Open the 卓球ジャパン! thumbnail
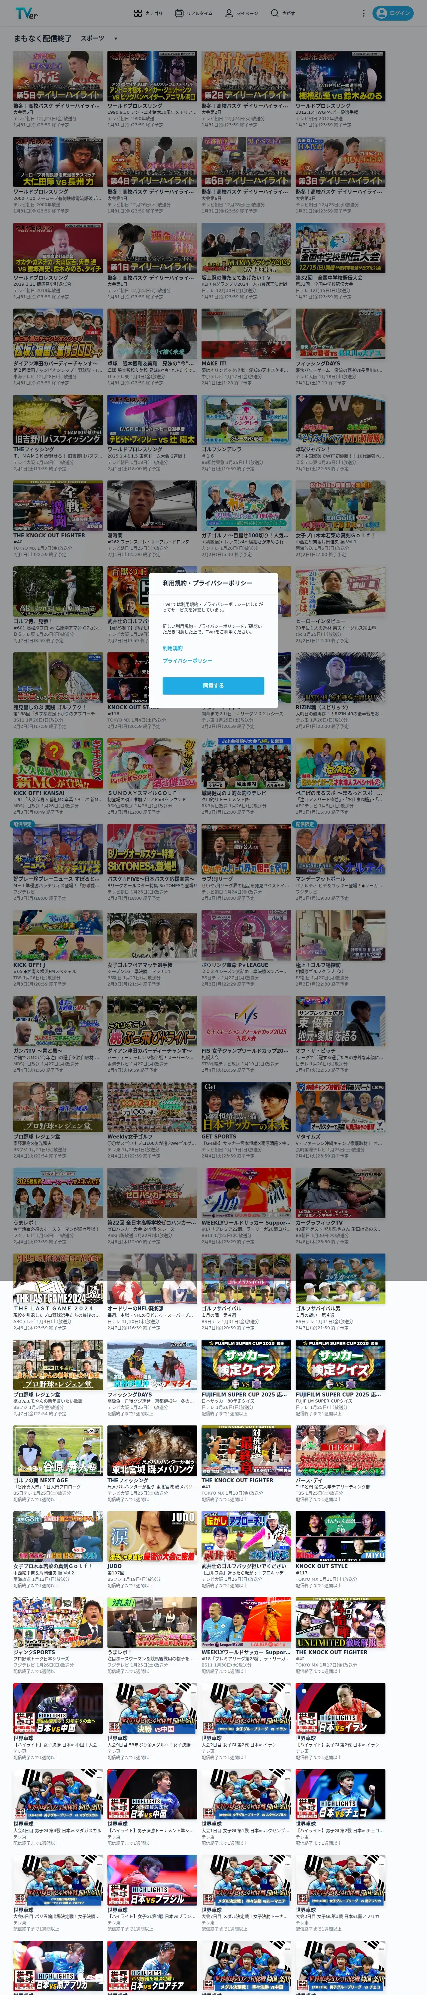The image size is (427, 1995). coord(340,420)
